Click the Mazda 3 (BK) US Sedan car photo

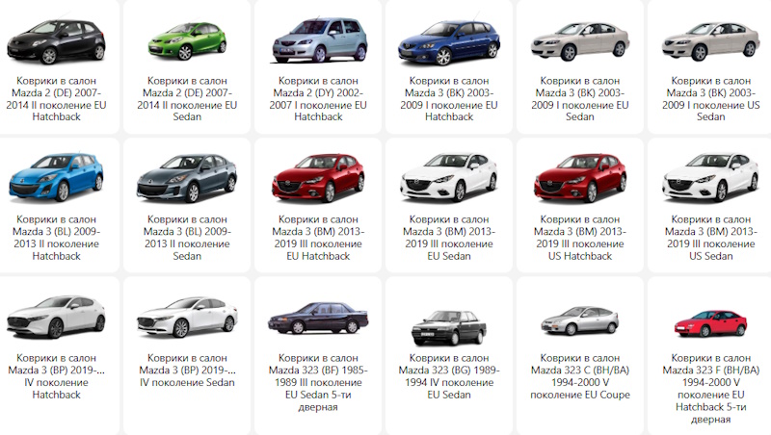pos(711,41)
